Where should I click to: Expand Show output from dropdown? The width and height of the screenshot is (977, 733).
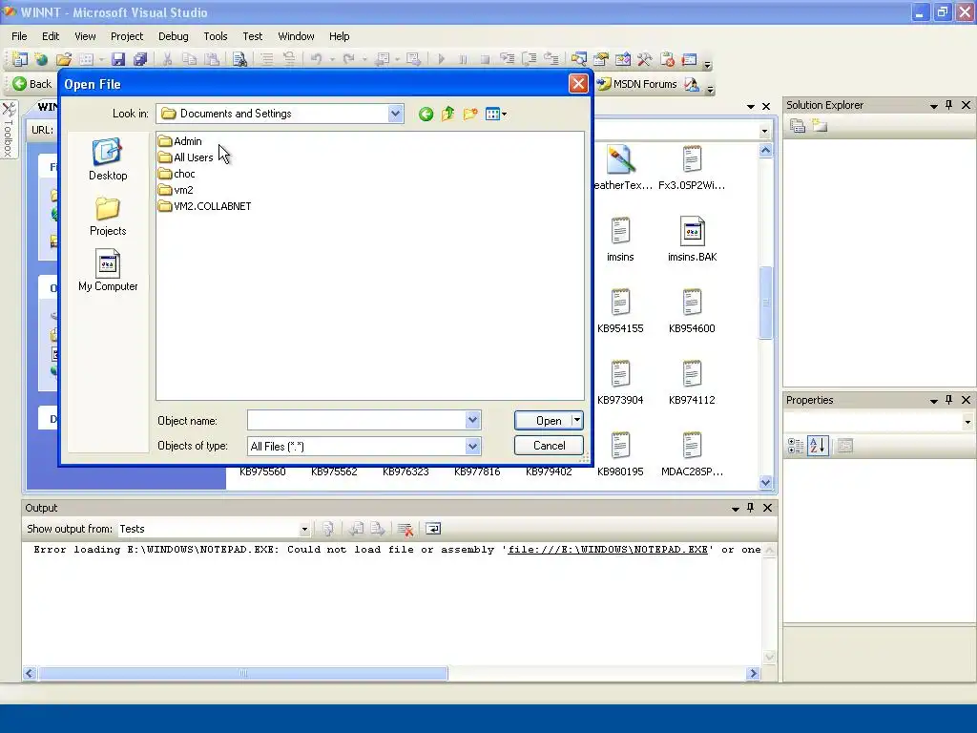[x=304, y=529]
